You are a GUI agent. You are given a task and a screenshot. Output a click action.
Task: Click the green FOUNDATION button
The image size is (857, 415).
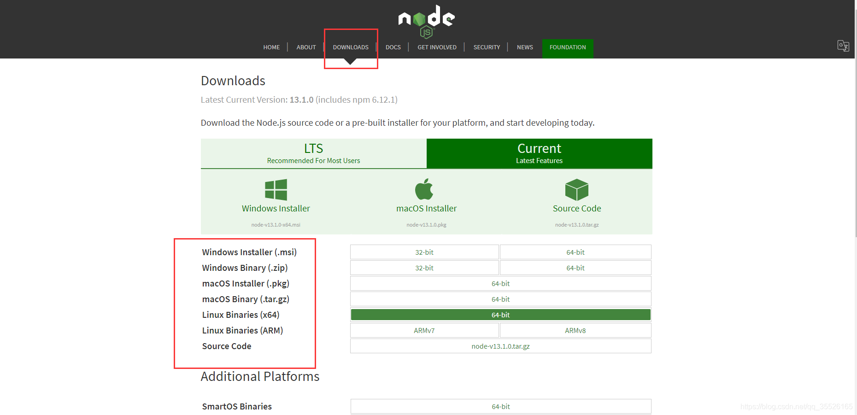point(568,48)
